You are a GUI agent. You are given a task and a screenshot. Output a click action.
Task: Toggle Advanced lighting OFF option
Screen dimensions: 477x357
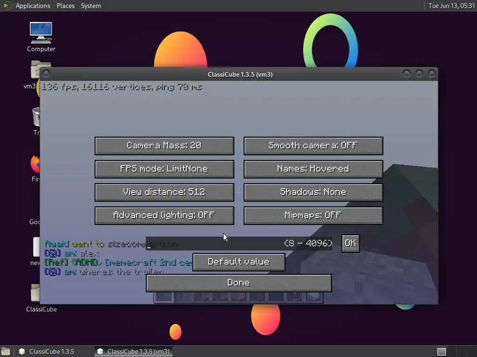(164, 216)
